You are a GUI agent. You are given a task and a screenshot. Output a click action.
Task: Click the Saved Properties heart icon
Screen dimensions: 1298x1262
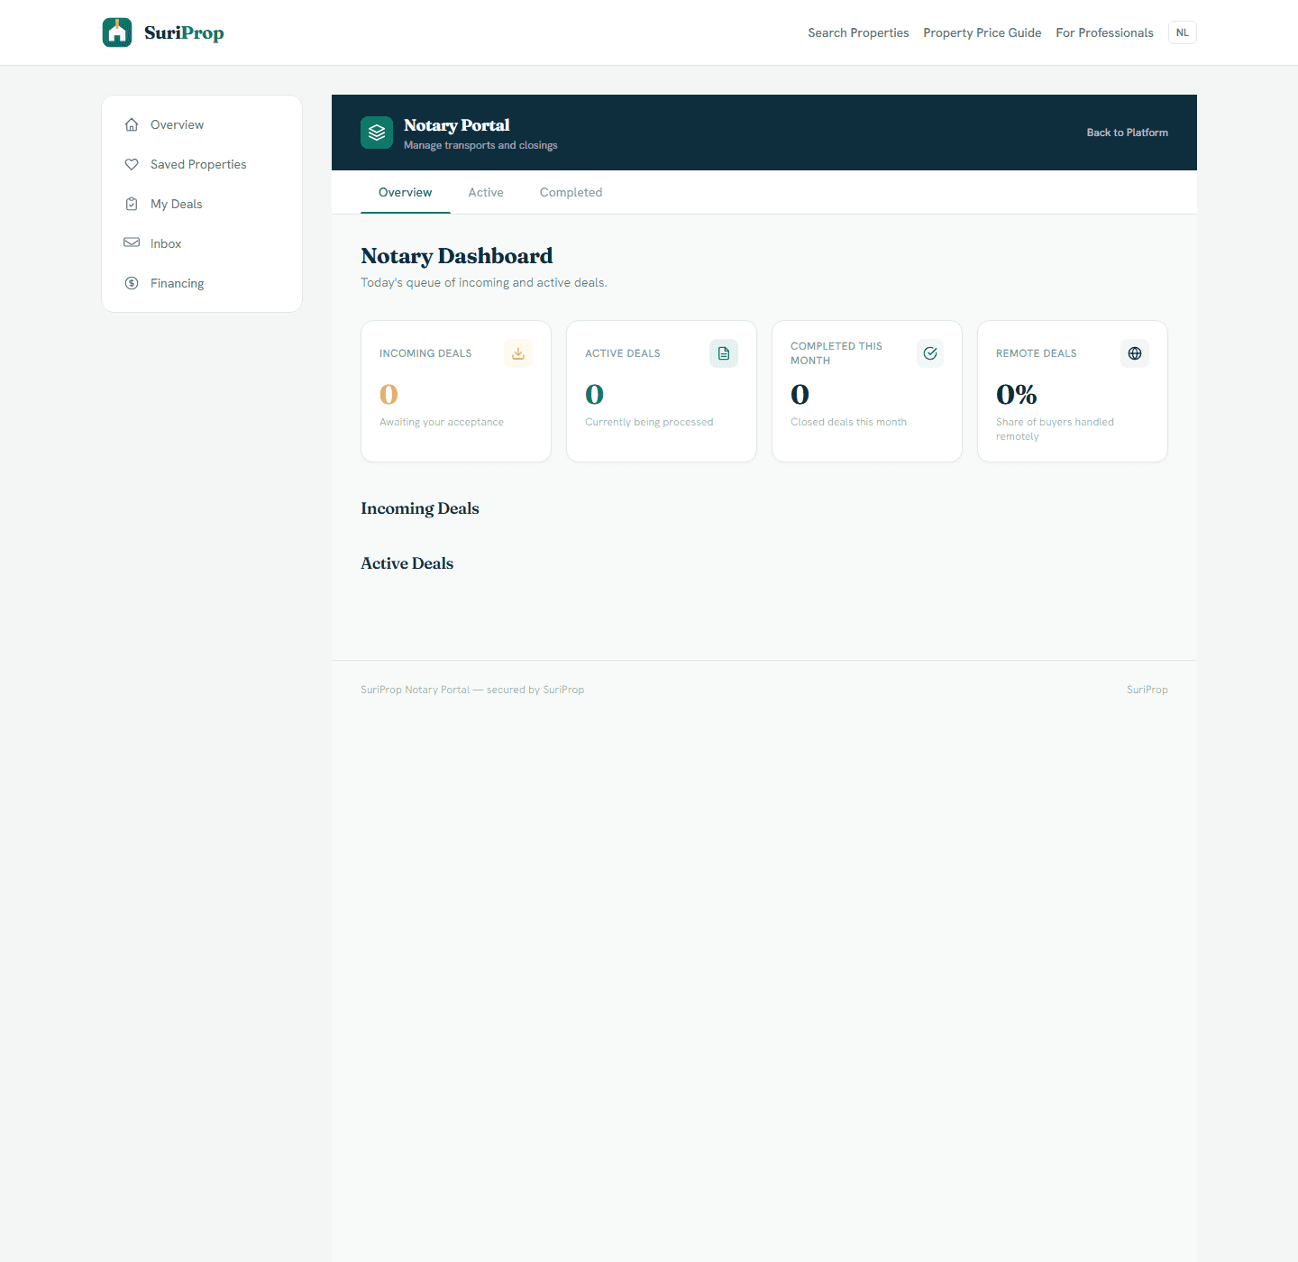pos(132,164)
